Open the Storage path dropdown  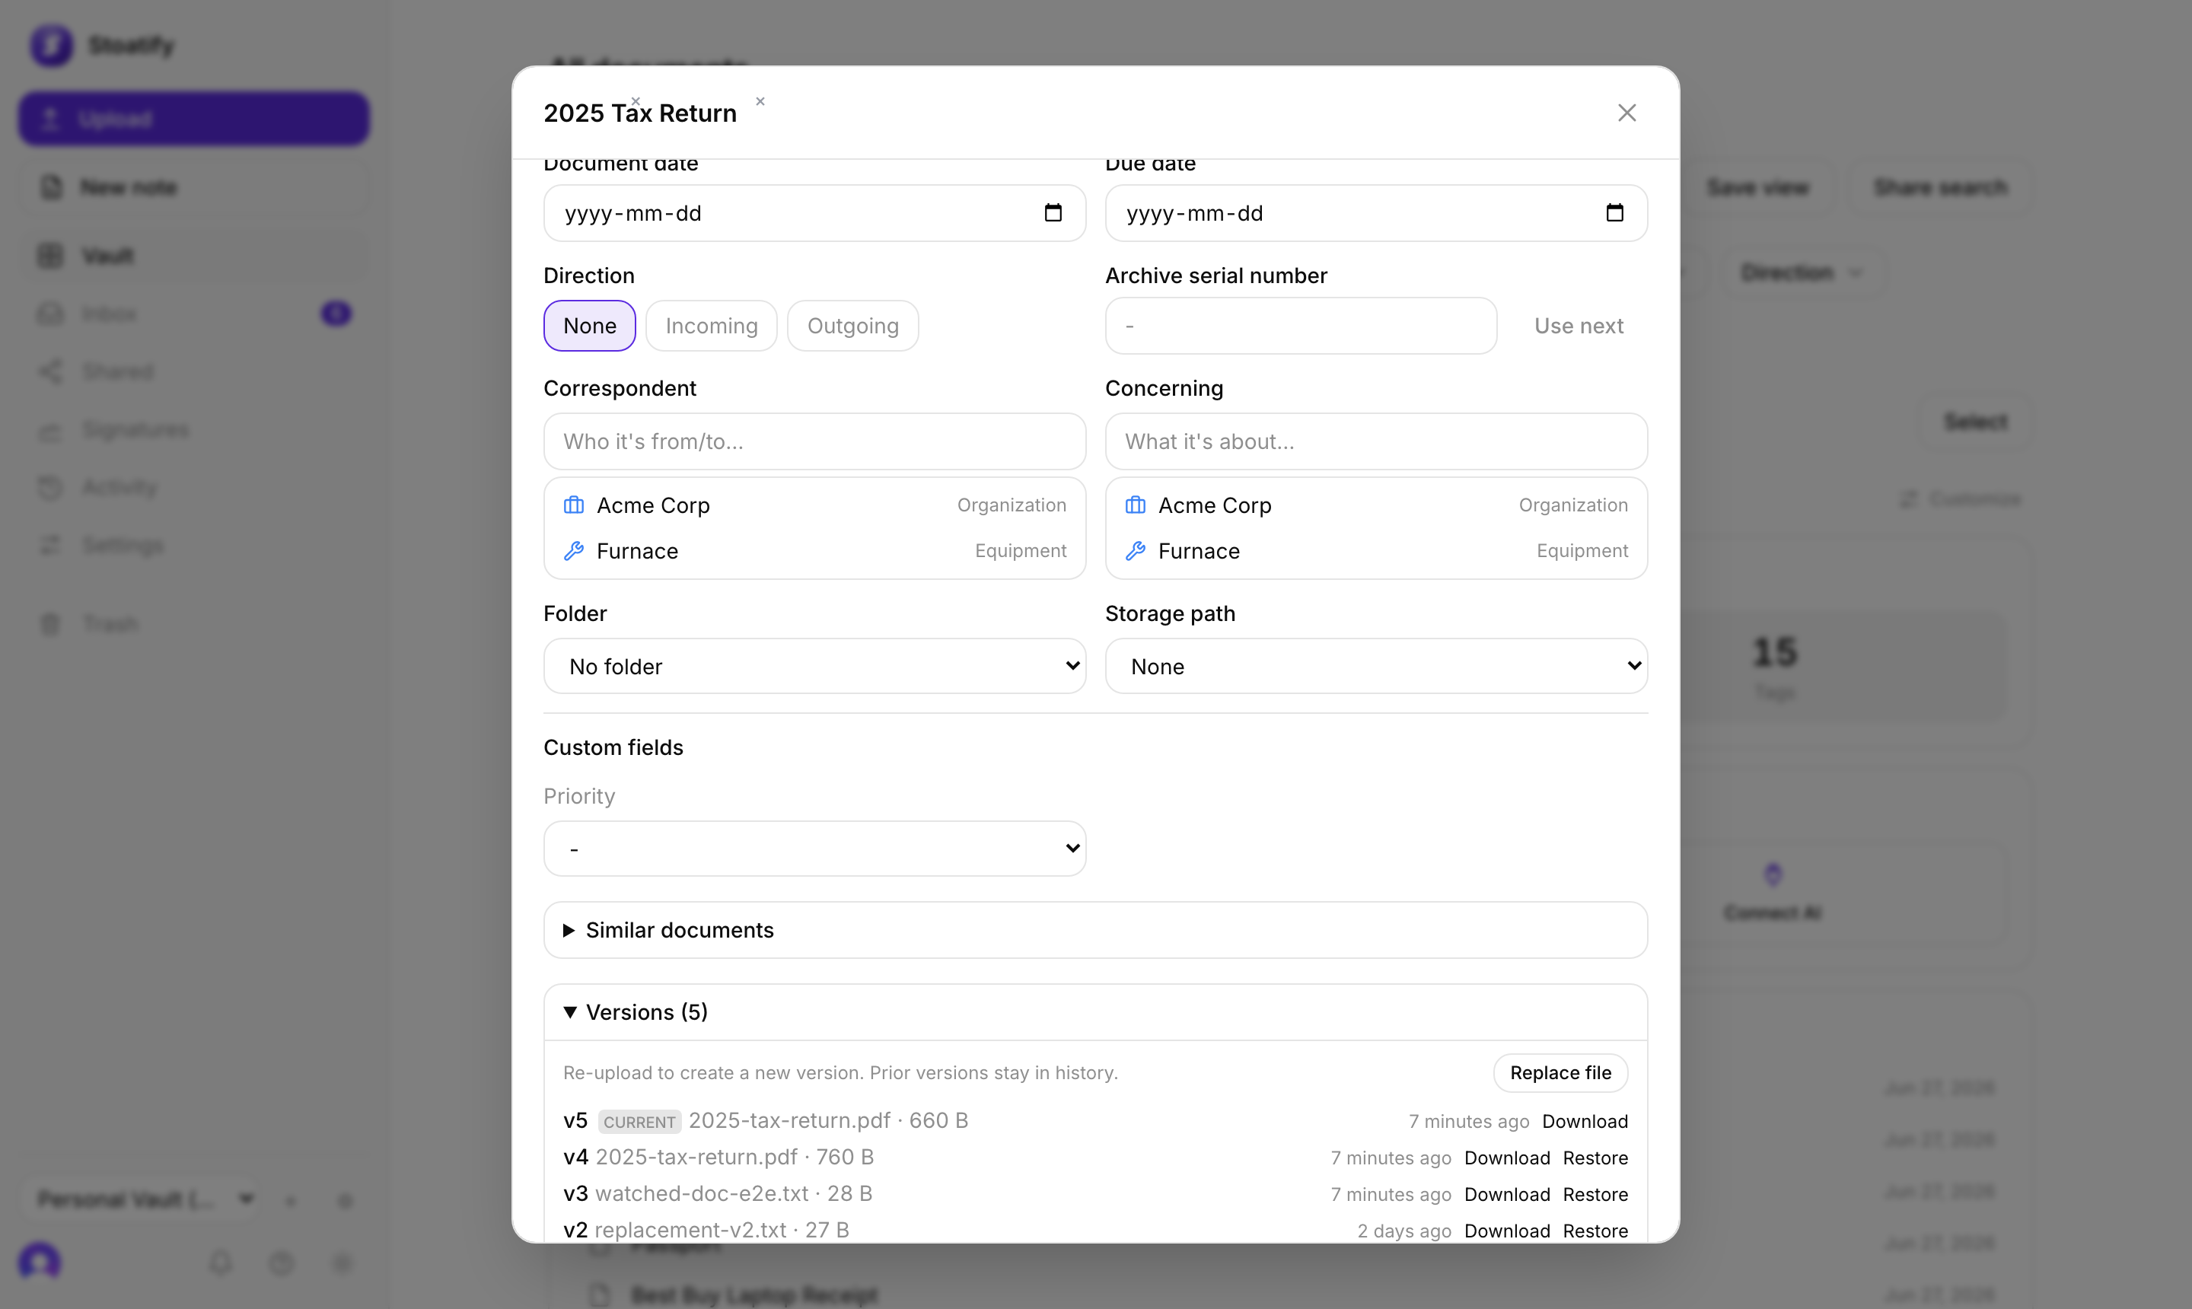(1376, 666)
